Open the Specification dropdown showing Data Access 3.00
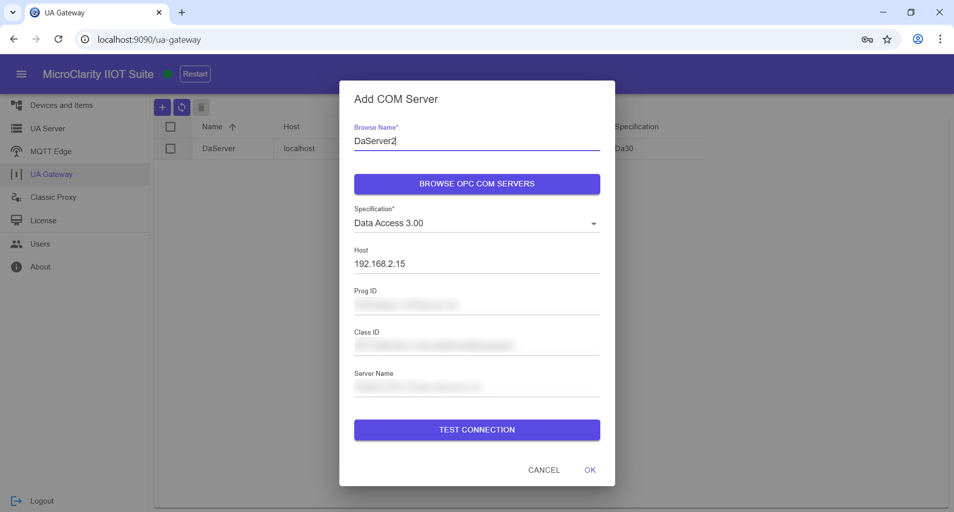 (593, 224)
